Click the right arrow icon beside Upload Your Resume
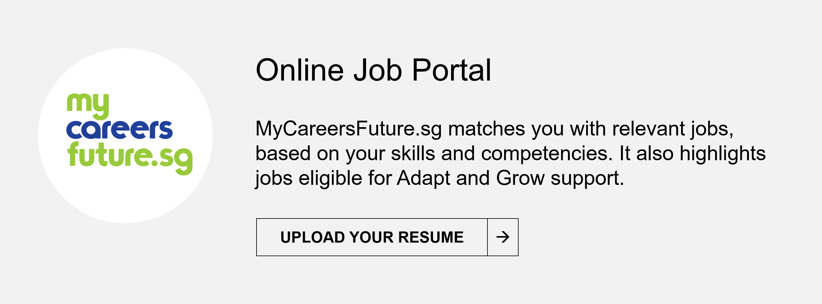Screen dimensions: 822x304 point(503,237)
